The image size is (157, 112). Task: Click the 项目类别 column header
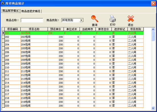pyautogui.click(x=136, y=29)
